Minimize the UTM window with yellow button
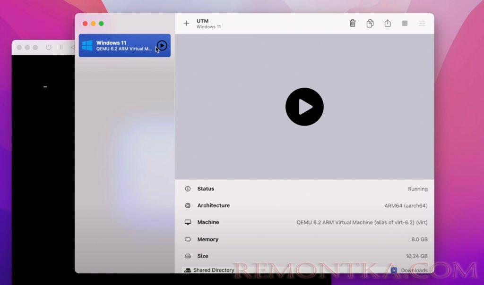This screenshot has width=484, height=285. click(93, 24)
